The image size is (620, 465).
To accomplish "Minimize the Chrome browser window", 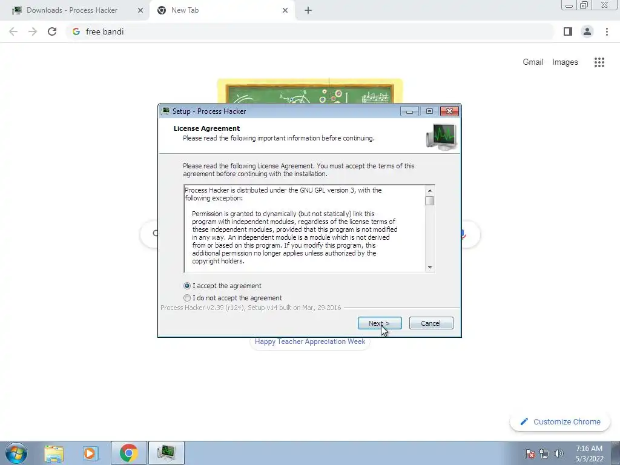I will (569, 5).
